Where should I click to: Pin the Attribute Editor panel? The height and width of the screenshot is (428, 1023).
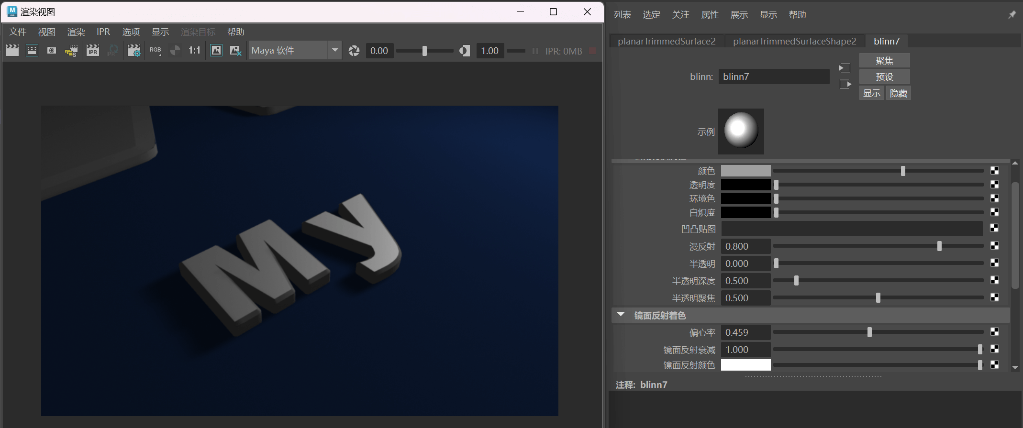click(1012, 15)
